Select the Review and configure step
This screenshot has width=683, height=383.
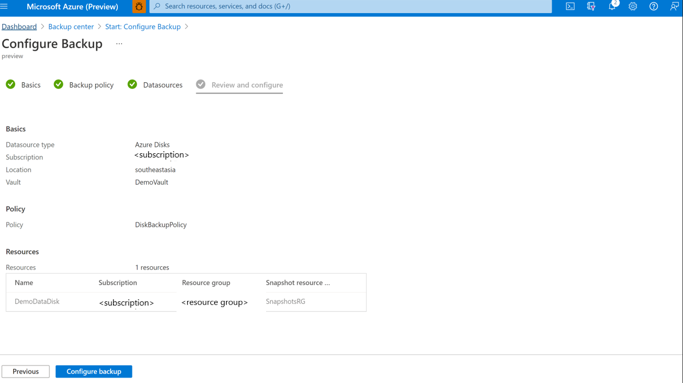coord(239,85)
